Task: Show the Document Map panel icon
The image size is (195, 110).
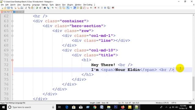Action: [x=81, y=8]
